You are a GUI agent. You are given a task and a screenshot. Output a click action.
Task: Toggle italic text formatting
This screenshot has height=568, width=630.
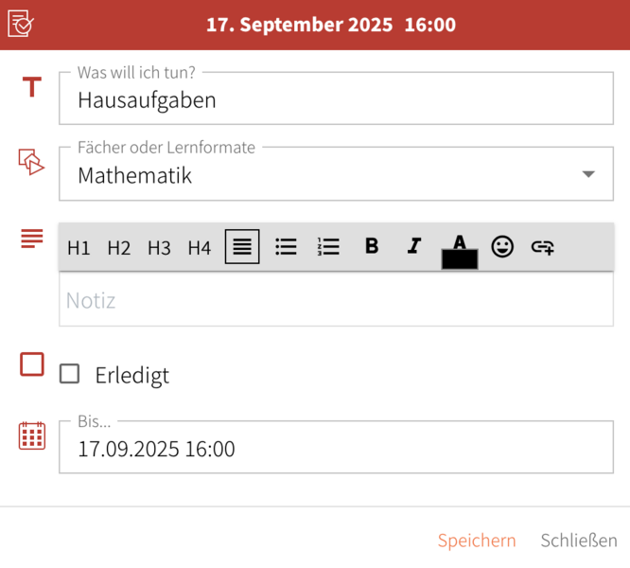click(x=413, y=246)
